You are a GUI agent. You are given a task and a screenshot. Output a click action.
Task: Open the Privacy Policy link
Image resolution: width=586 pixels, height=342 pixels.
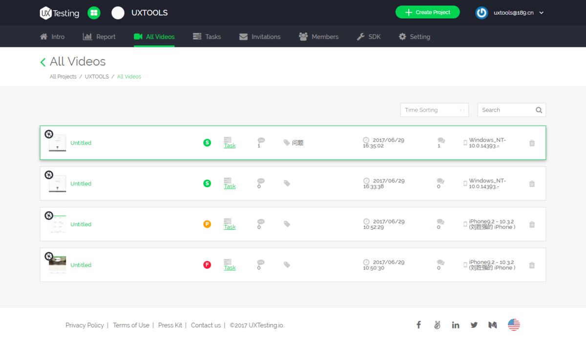[x=84, y=325]
